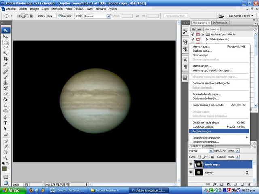Switch to the Historia tab
Image resolution: width=259 pixels, height=194 pixels.
click(x=197, y=29)
